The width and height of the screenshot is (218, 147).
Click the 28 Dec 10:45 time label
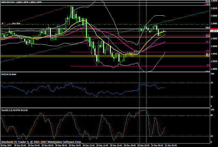point(75,146)
